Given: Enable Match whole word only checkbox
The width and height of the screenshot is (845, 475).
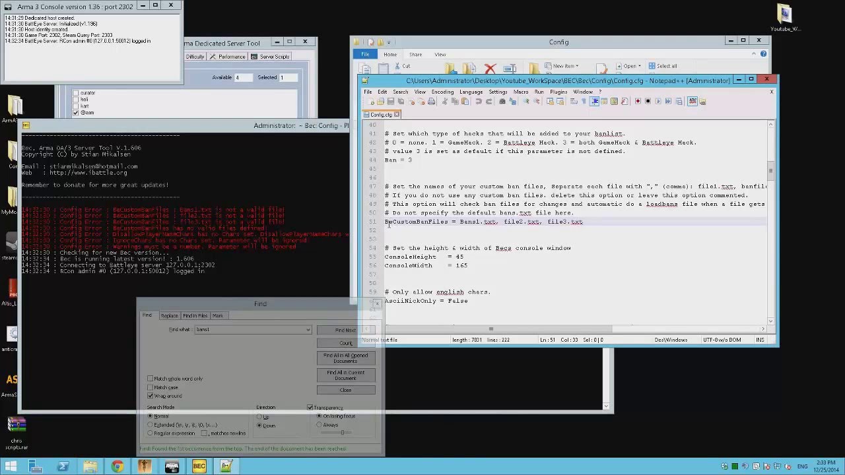Looking at the screenshot, I should click(x=151, y=379).
